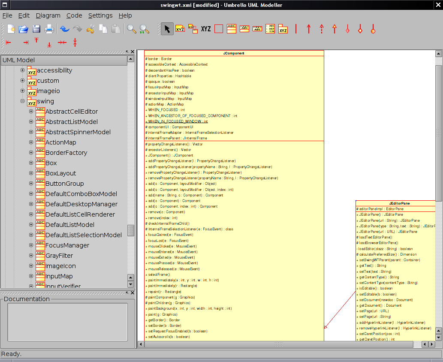Copy the selection using the Copy icon
The width and height of the screenshot is (443, 362).
103,29
